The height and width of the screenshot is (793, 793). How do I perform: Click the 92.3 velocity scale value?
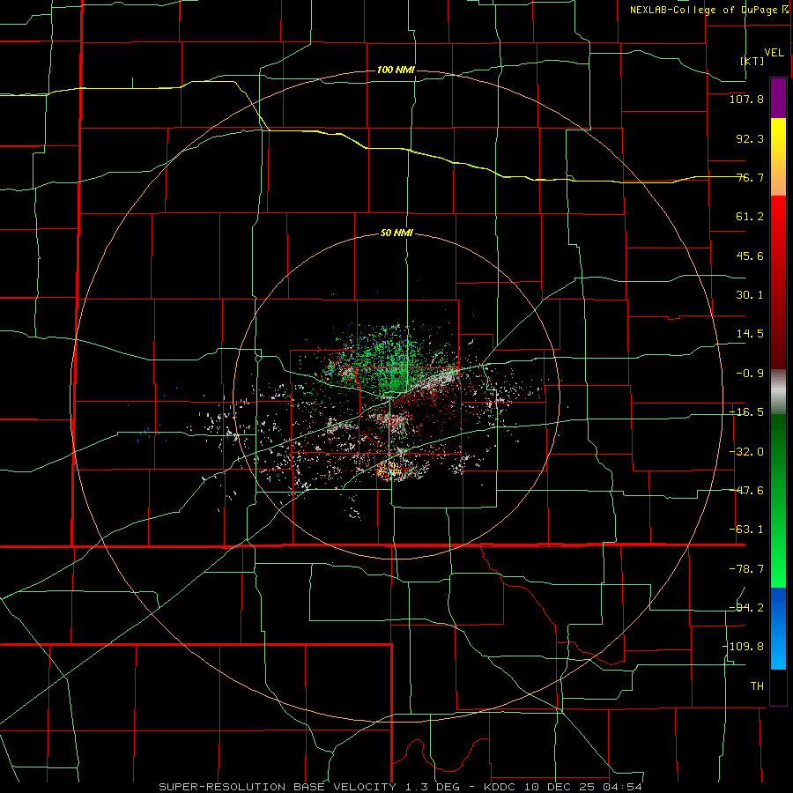tap(750, 138)
